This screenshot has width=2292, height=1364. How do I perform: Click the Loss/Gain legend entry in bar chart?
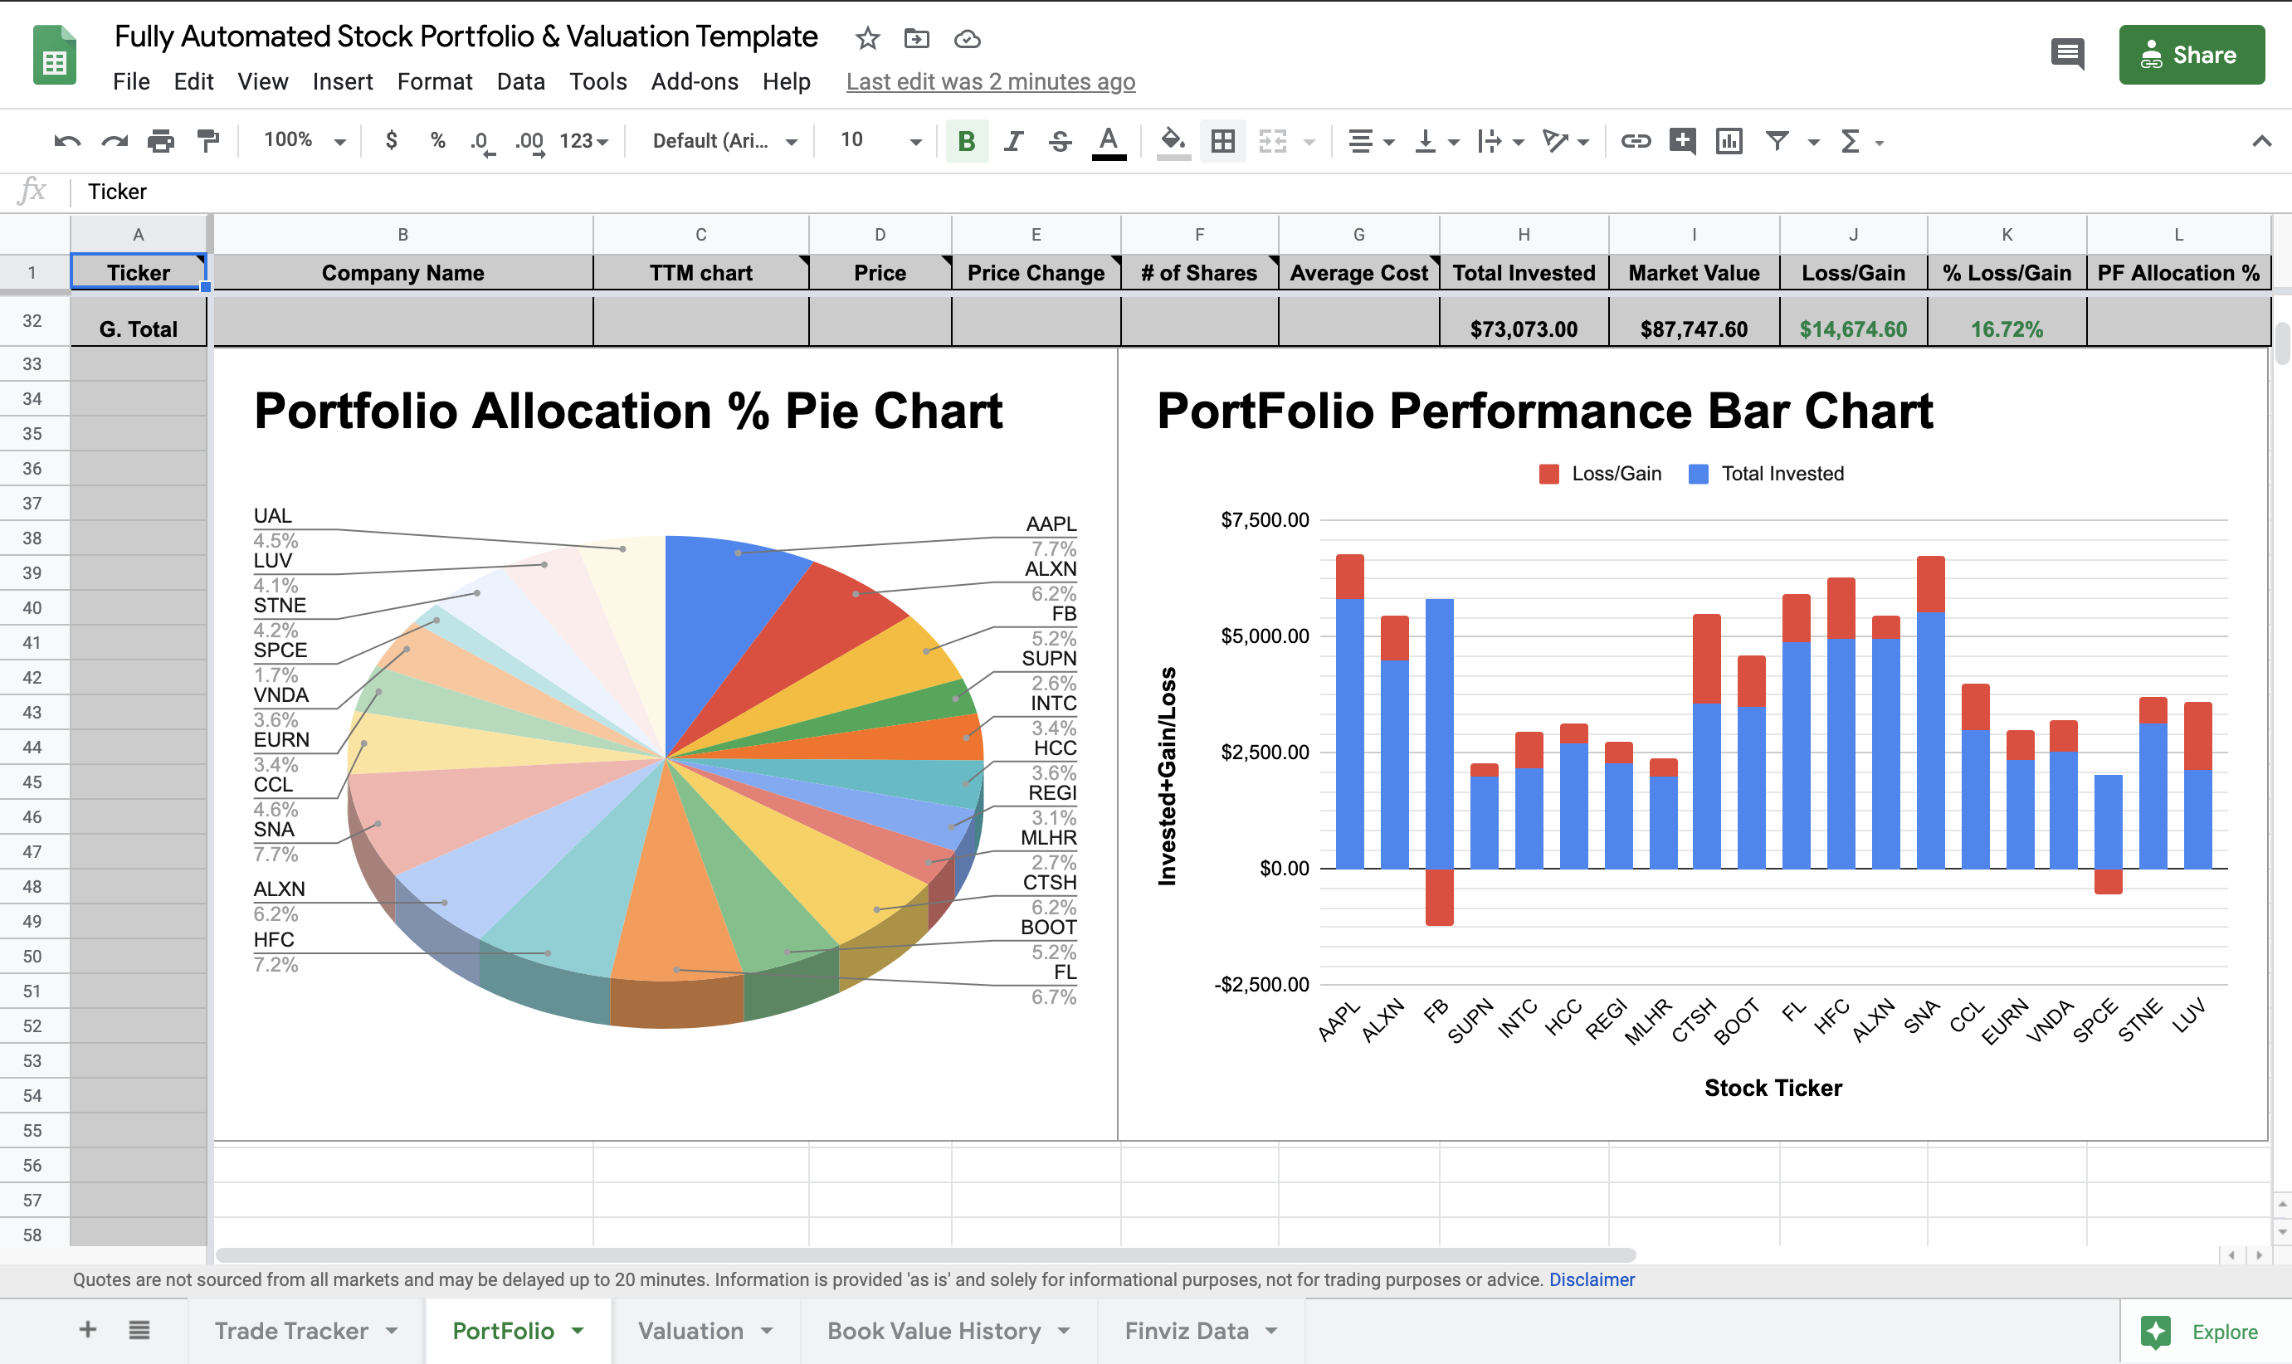[x=1600, y=474]
